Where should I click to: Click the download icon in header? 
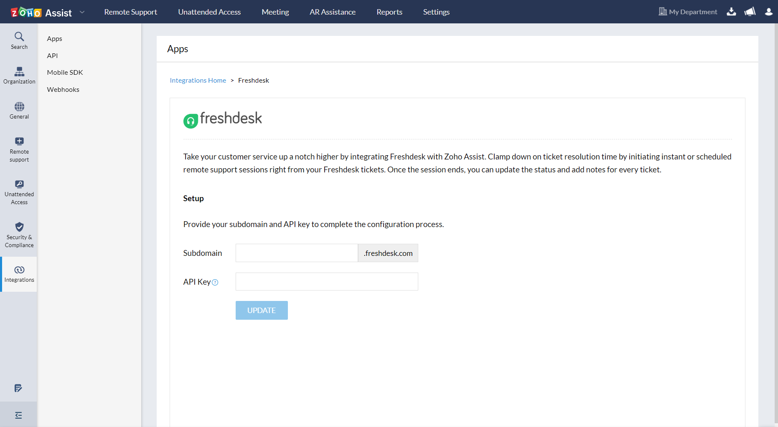731,12
